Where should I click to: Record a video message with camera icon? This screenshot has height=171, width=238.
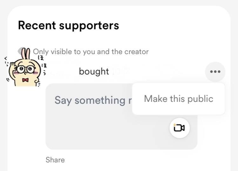[x=180, y=128]
